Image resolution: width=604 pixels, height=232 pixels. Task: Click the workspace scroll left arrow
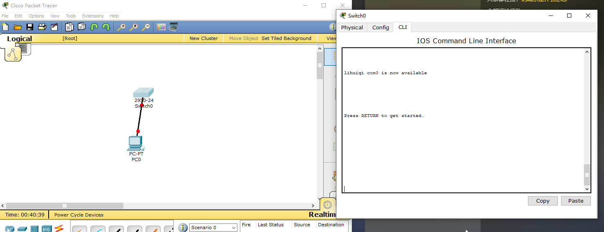(x=2, y=206)
